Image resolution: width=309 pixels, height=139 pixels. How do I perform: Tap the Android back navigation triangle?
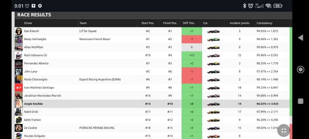pos(301,38)
